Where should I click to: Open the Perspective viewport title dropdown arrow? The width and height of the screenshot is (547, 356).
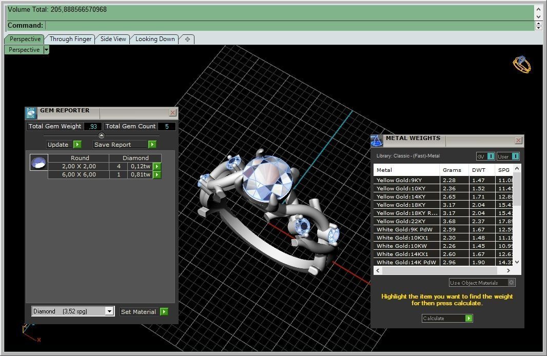point(46,50)
